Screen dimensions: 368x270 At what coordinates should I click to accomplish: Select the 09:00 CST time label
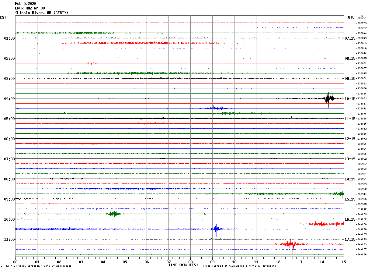tap(9, 199)
